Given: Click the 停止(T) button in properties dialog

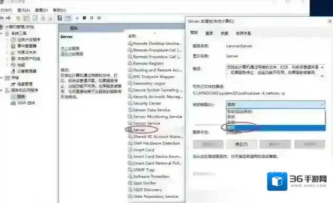Looking at the screenshot, I should pyautogui.click(x=241, y=144).
